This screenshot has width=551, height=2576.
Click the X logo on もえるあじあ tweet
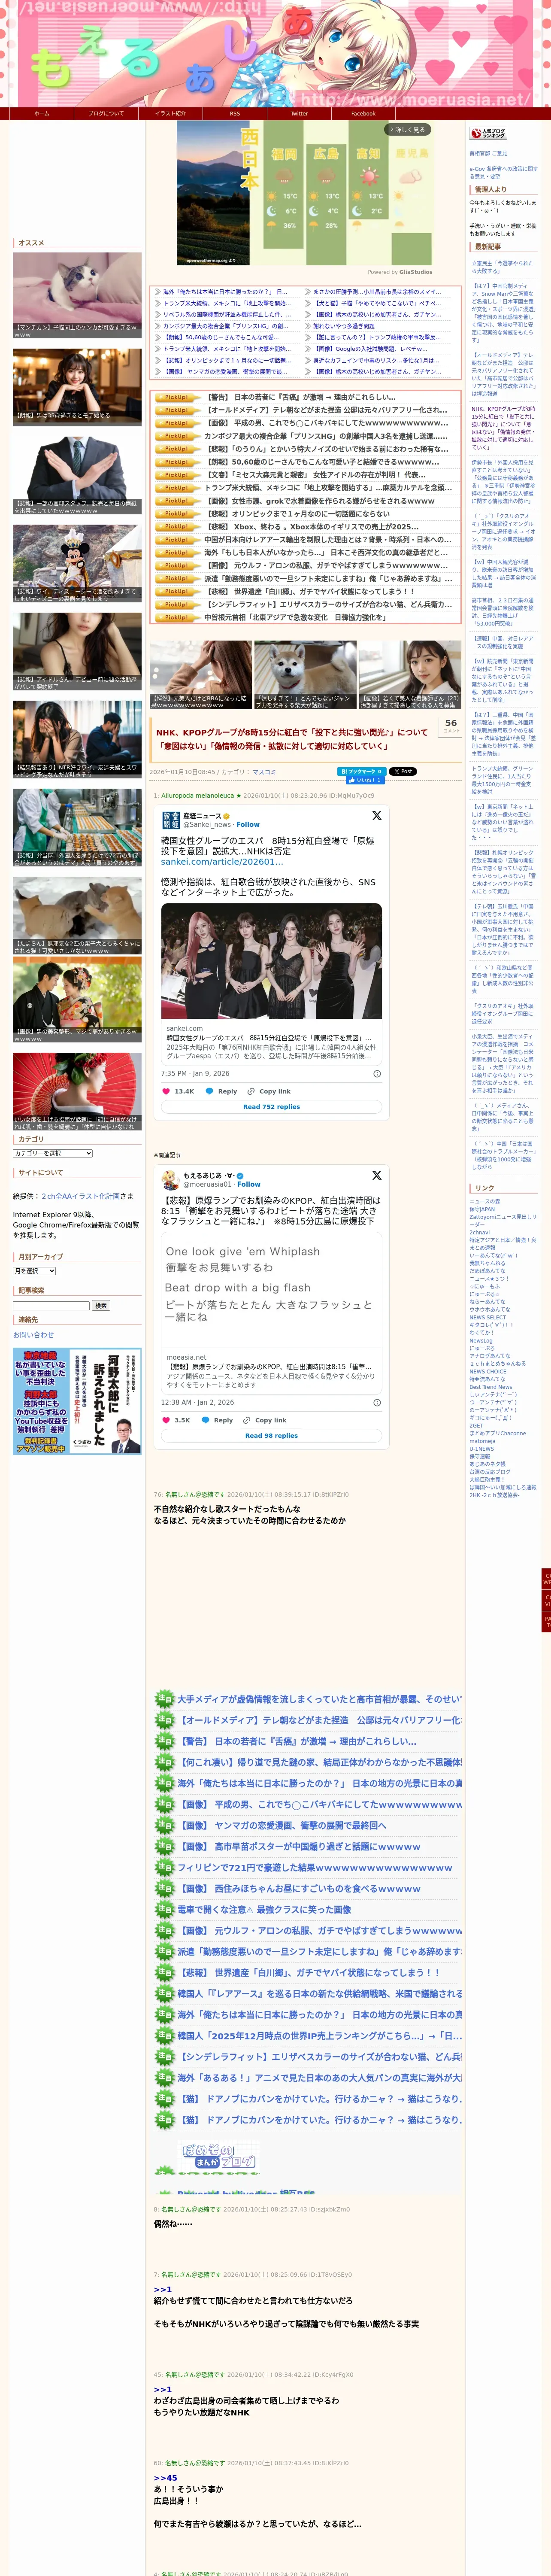(377, 1175)
